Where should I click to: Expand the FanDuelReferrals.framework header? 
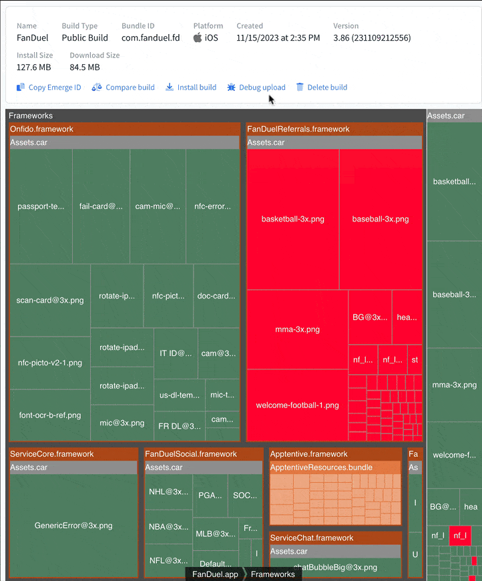(334, 129)
